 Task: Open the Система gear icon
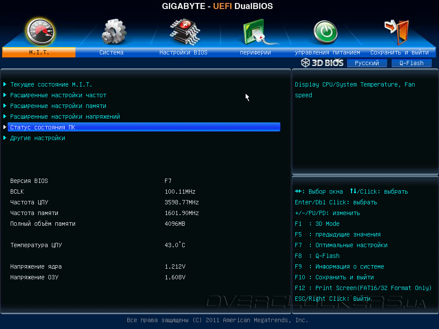(x=114, y=32)
